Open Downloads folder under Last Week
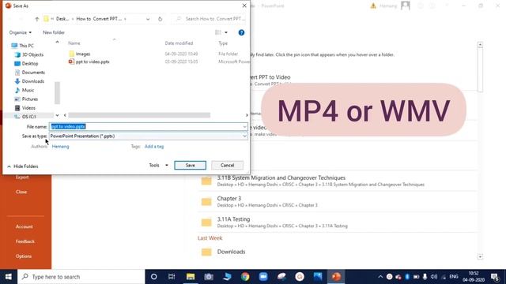This screenshot has width=506, height=284. (x=338, y=252)
